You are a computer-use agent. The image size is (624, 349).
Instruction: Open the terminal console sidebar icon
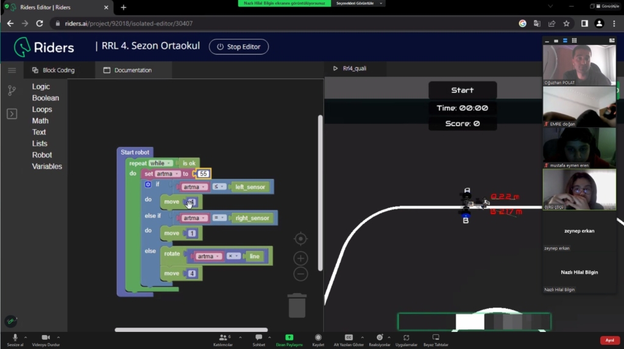point(12,114)
